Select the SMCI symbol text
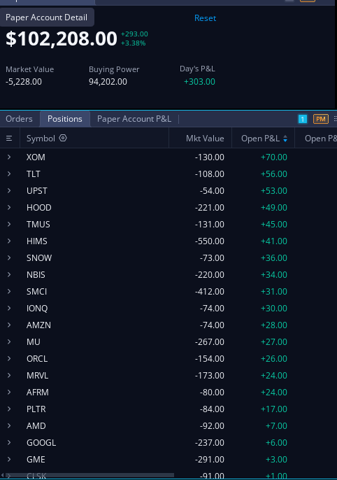The image size is (337, 480). (36, 292)
